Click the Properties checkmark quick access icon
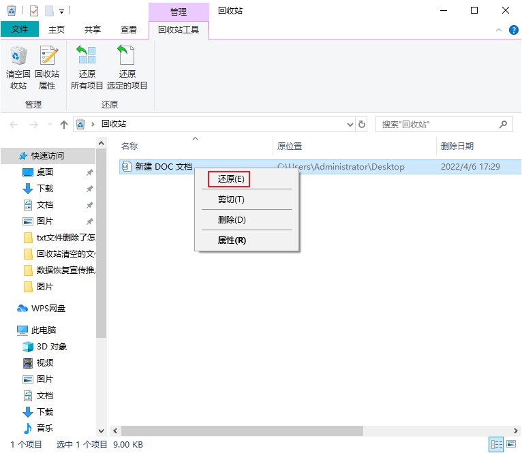Image resolution: width=522 pixels, height=453 pixels. [x=34, y=11]
